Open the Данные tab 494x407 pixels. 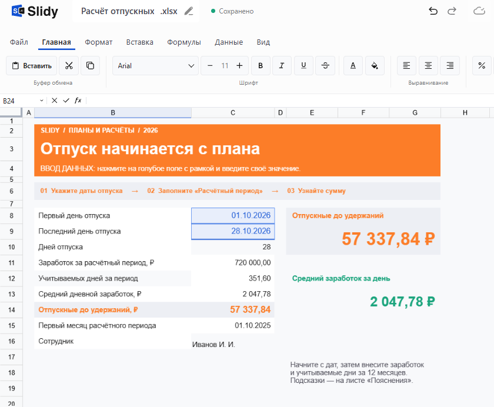(x=229, y=42)
